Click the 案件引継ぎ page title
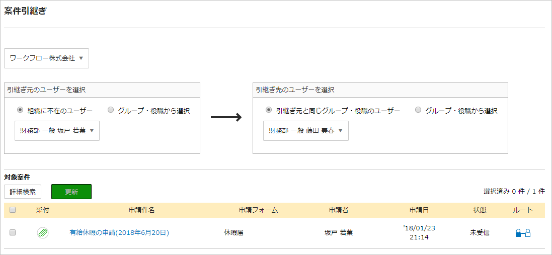 coord(25,11)
